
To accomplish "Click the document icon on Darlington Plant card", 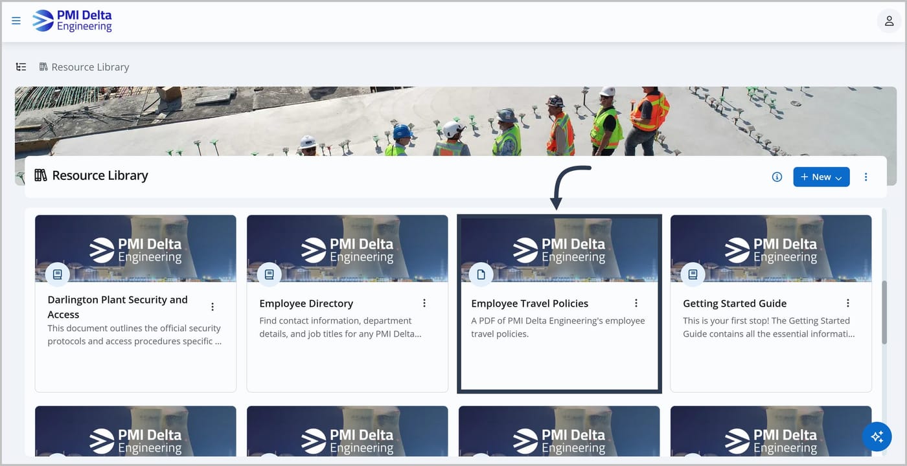I will tap(57, 274).
